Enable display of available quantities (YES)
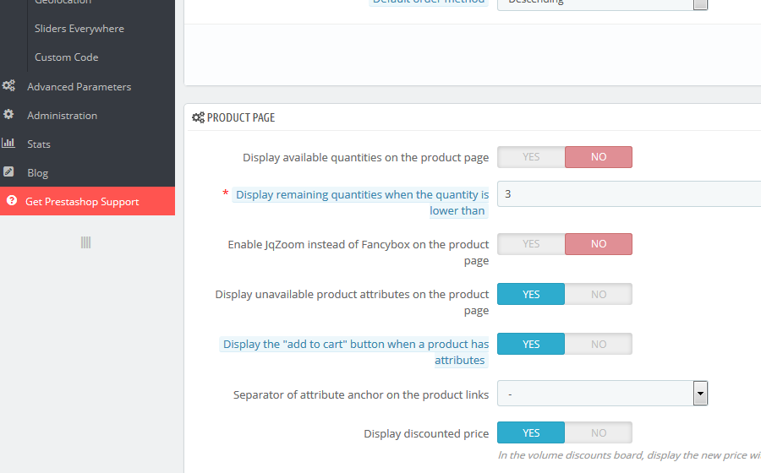The image size is (761, 473). pyautogui.click(x=531, y=157)
